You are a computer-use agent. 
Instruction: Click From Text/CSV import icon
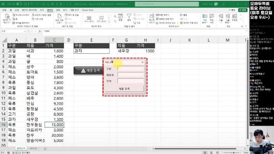coord(14,15)
